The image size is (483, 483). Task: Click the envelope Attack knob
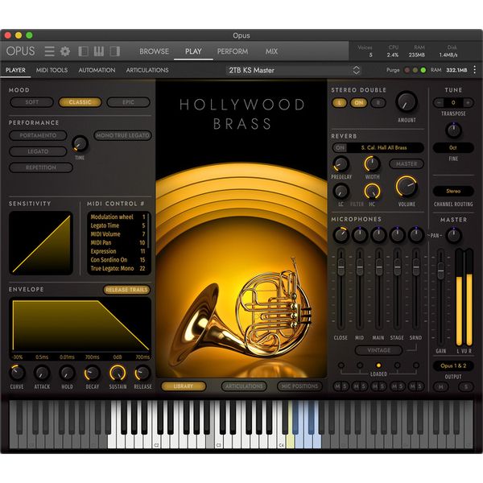pos(42,373)
